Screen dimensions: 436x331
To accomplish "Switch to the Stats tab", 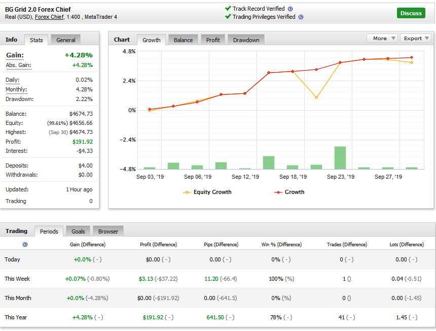I will [37, 40].
